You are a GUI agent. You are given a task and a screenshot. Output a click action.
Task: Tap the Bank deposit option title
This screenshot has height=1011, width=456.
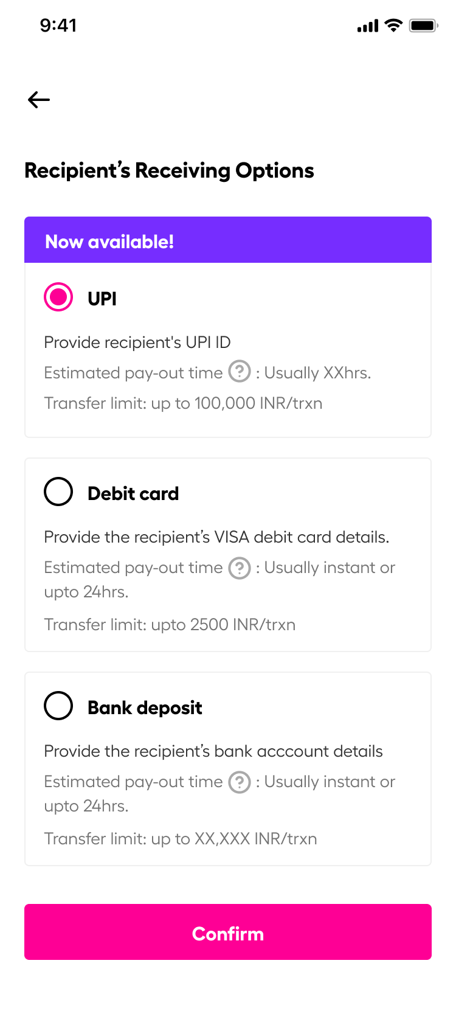coord(145,707)
